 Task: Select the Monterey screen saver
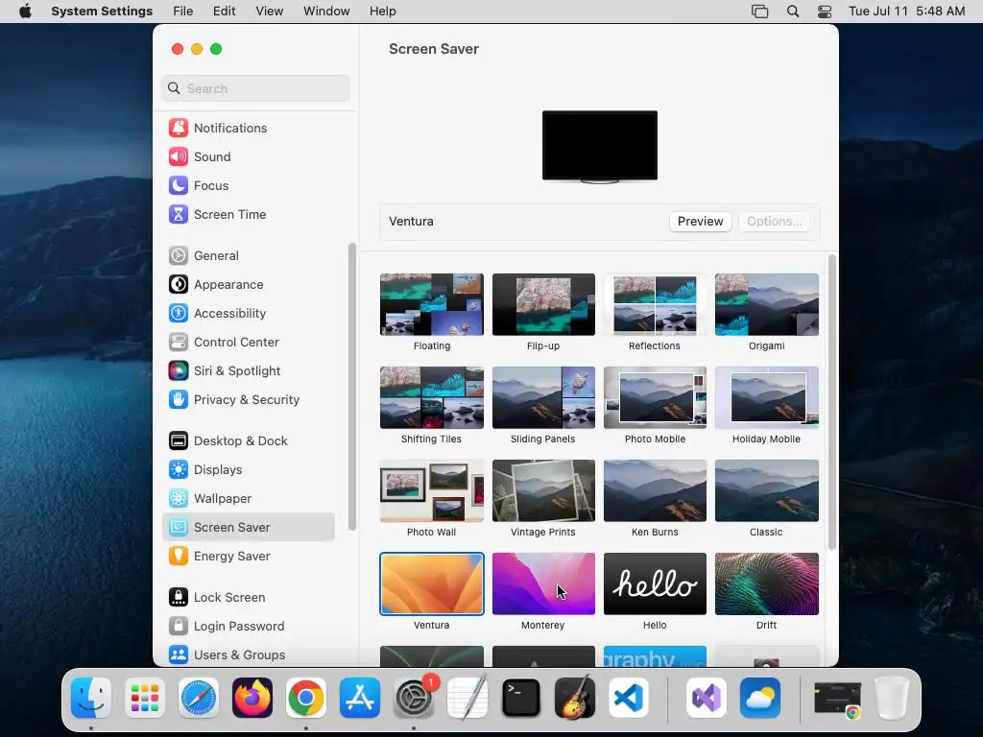point(543,584)
